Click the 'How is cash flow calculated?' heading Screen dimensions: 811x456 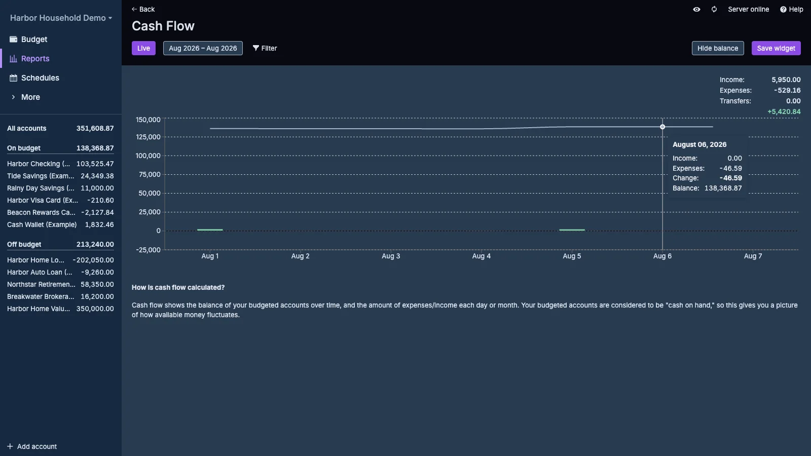click(178, 287)
